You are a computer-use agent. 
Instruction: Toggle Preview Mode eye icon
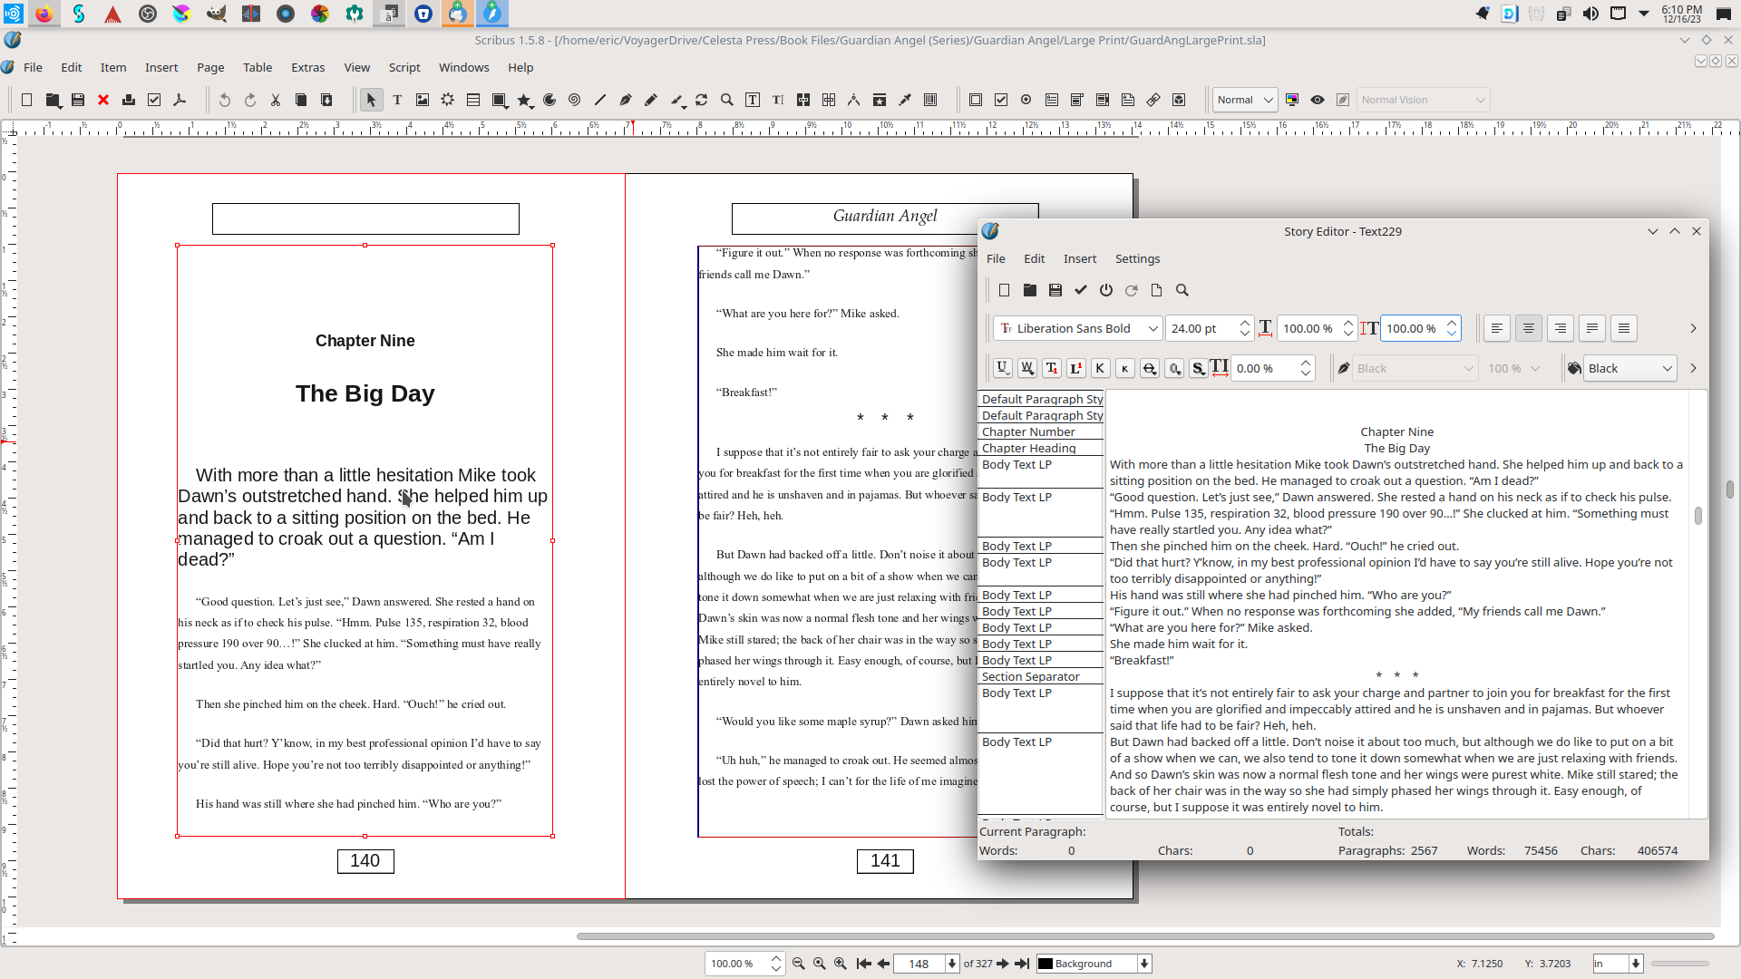coord(1318,100)
